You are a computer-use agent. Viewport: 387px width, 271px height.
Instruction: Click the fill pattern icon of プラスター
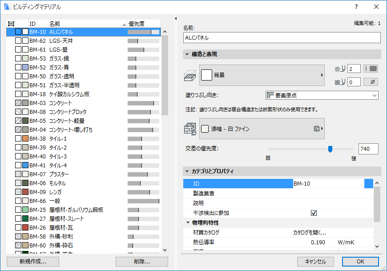tap(18, 174)
